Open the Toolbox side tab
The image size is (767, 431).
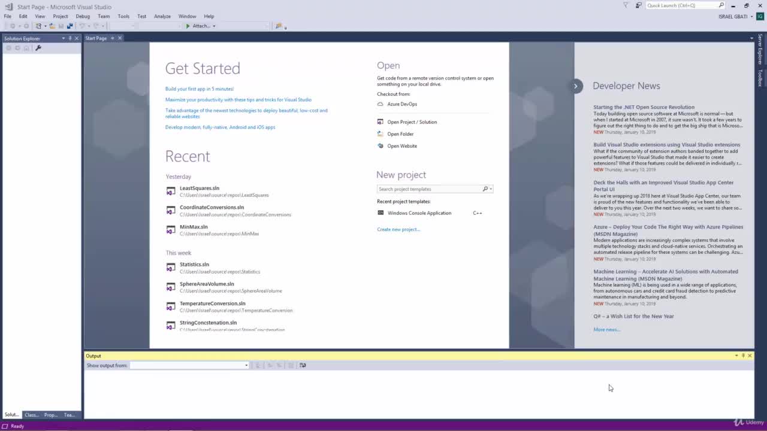(x=760, y=78)
